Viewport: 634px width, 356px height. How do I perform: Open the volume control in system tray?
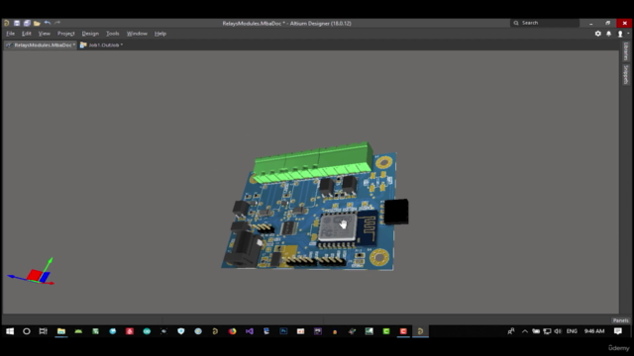point(558,331)
